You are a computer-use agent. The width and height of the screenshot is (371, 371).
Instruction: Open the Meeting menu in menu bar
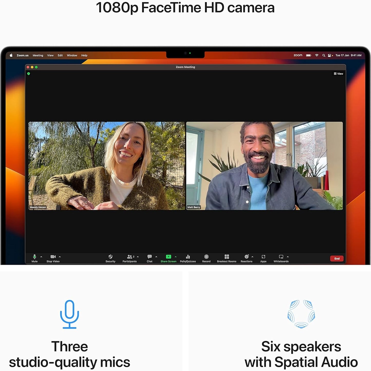[38, 55]
